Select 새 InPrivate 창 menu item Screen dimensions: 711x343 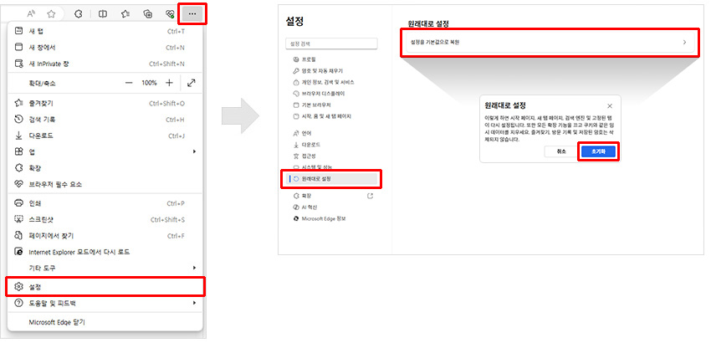tap(105, 63)
